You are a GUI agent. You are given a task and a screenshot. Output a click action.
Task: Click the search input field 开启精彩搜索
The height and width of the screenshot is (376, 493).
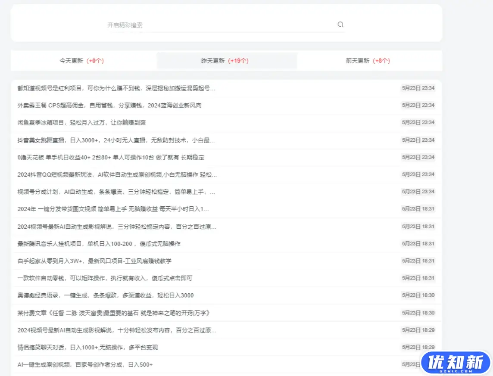click(194, 25)
